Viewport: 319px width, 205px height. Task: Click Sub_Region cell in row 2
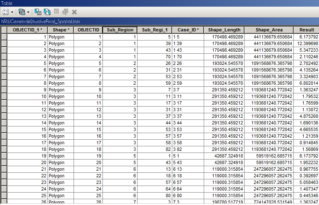click(x=120, y=43)
